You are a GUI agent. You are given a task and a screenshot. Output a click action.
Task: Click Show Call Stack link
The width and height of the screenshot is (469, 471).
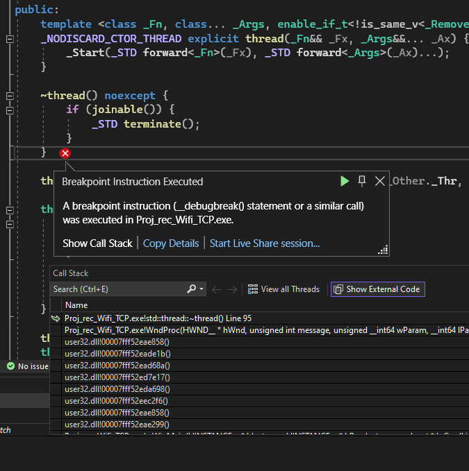pyautogui.click(x=97, y=243)
